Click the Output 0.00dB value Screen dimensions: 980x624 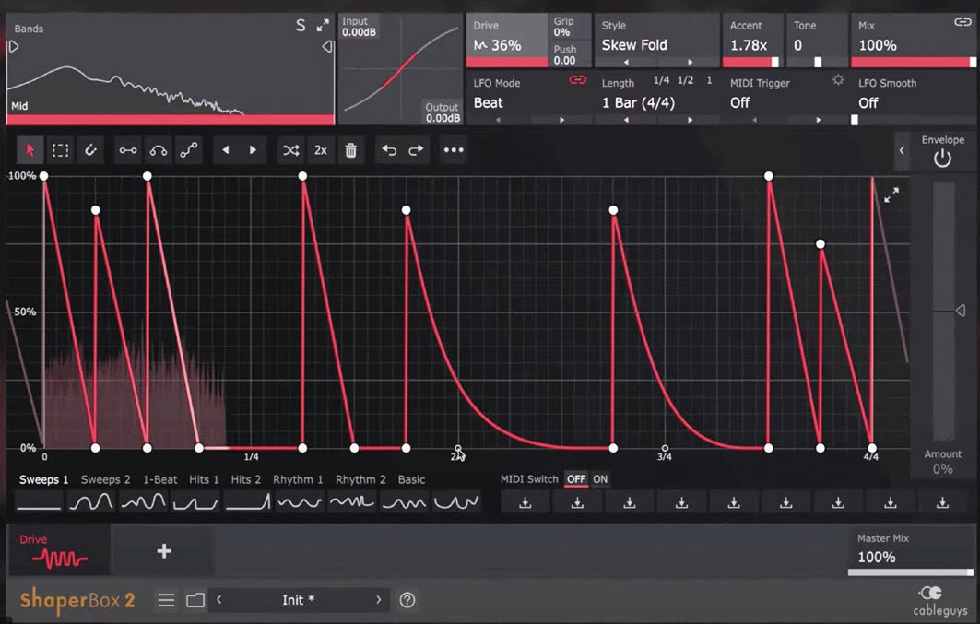(443, 118)
